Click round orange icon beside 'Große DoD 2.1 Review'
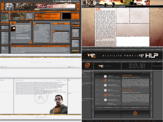The width and height of the screenshot is (163, 122). click(x=34, y=24)
